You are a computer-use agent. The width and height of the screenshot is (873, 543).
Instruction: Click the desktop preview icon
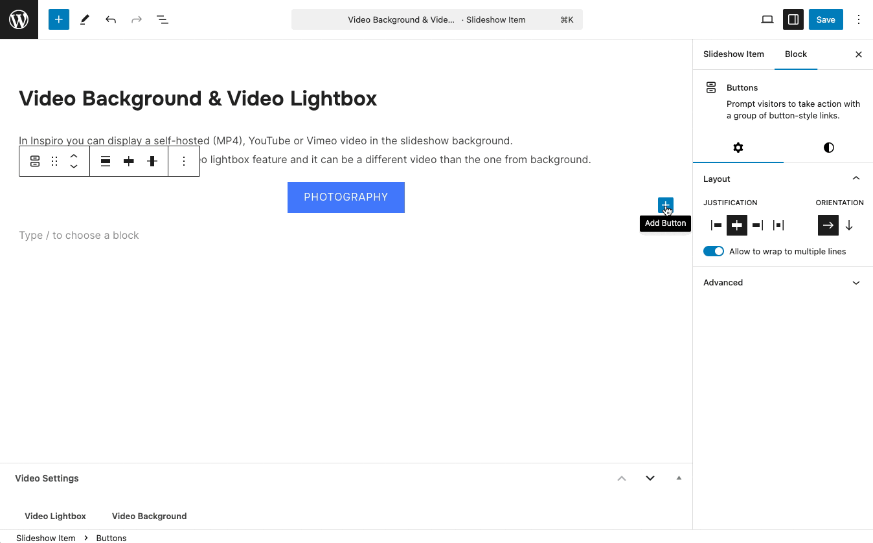(x=767, y=19)
